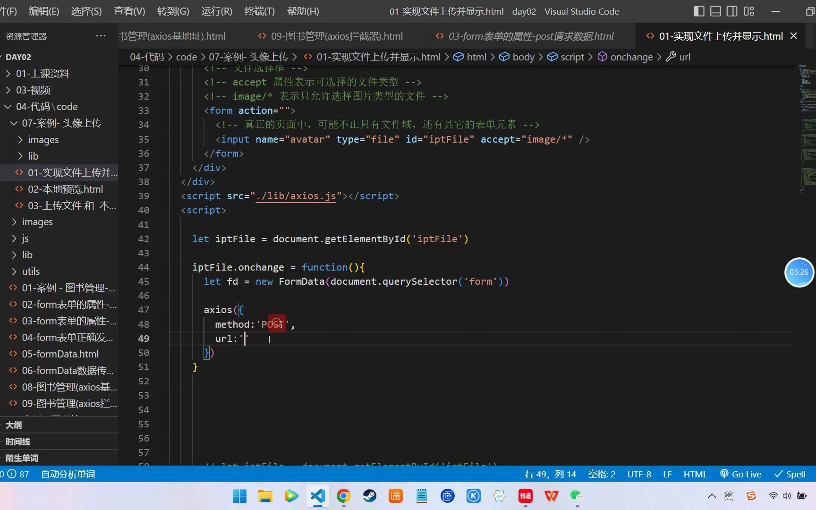Open 08-图书管理(axios基... file

69,387
